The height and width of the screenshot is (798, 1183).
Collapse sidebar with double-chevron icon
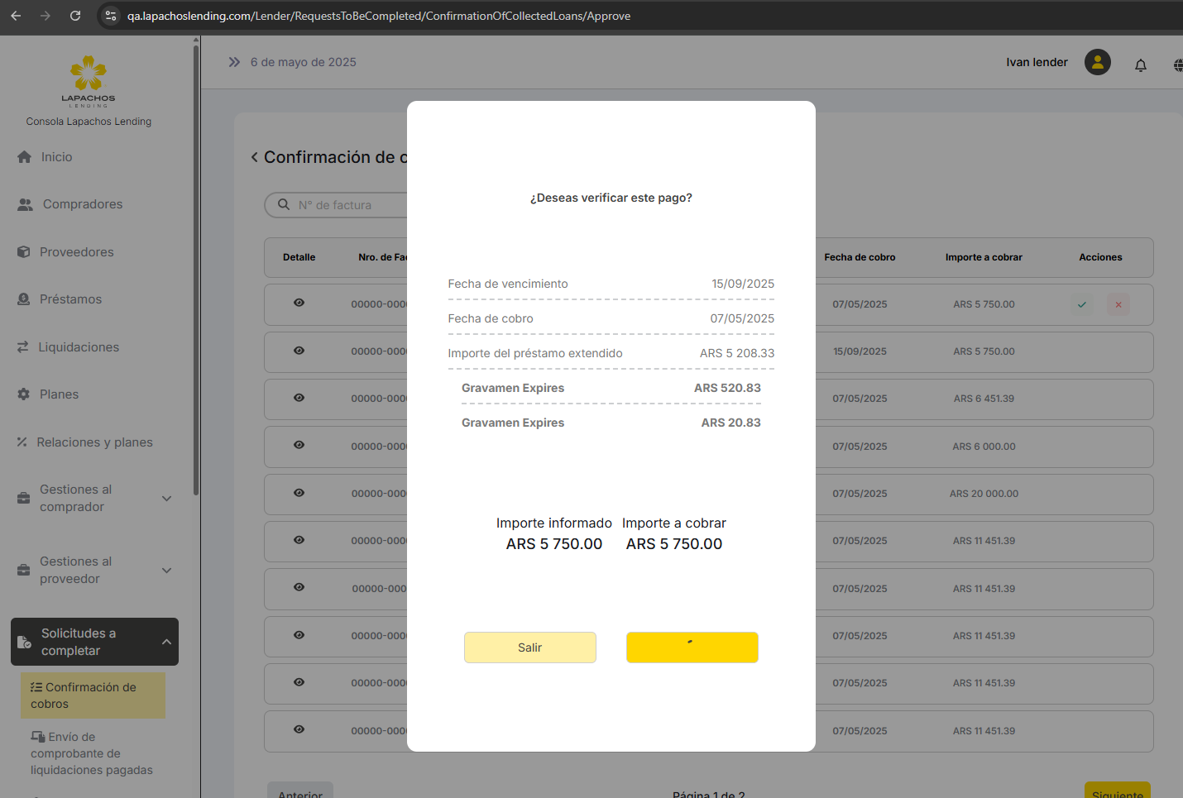pos(234,62)
